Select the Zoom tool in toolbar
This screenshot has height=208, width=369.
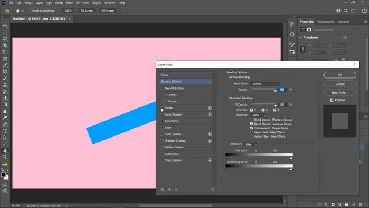click(x=5, y=157)
